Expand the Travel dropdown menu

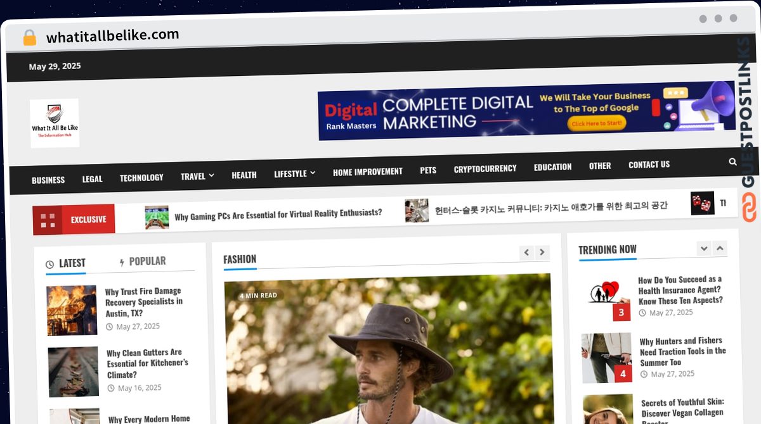tap(197, 176)
